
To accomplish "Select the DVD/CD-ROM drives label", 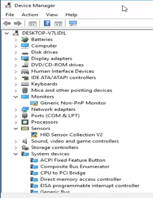I will [57, 65].
